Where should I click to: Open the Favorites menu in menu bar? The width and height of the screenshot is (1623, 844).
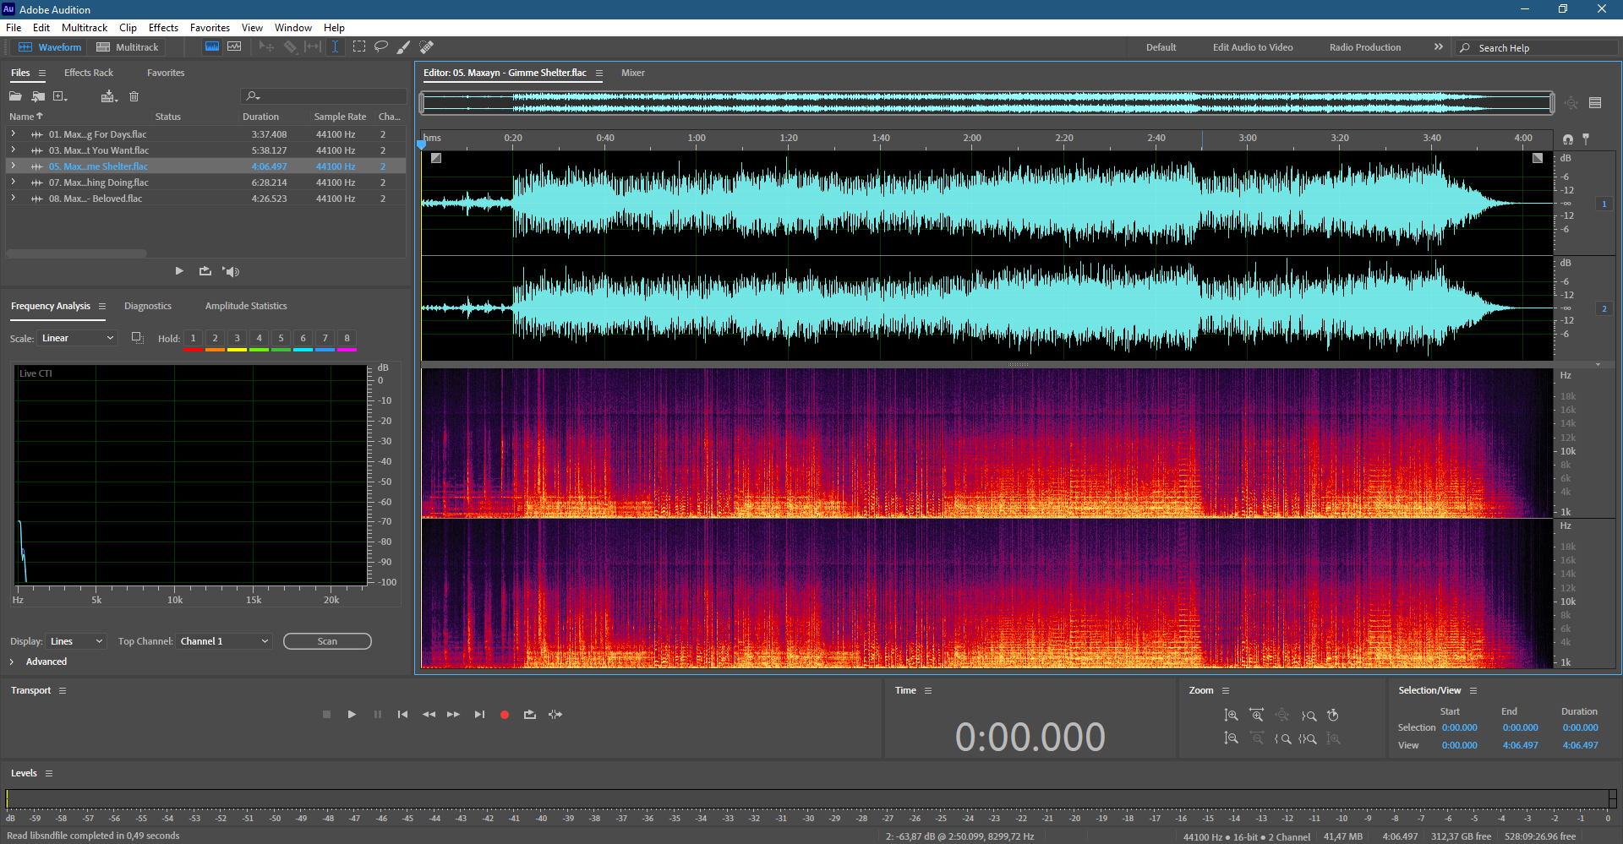(210, 28)
